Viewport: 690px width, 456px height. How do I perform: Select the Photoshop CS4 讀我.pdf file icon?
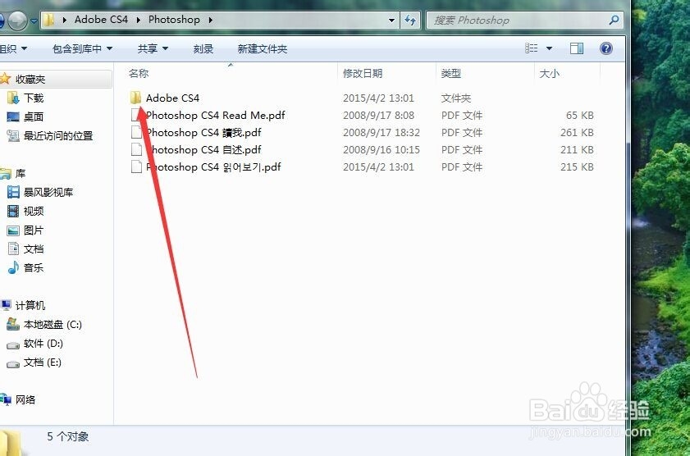136,132
